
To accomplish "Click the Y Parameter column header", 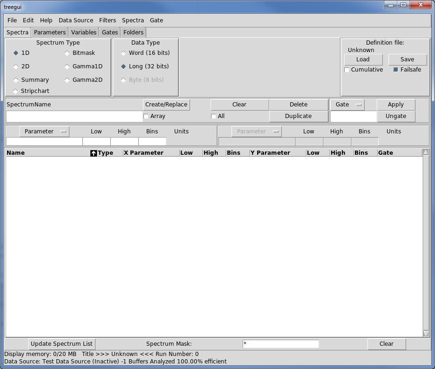I will [x=278, y=153].
